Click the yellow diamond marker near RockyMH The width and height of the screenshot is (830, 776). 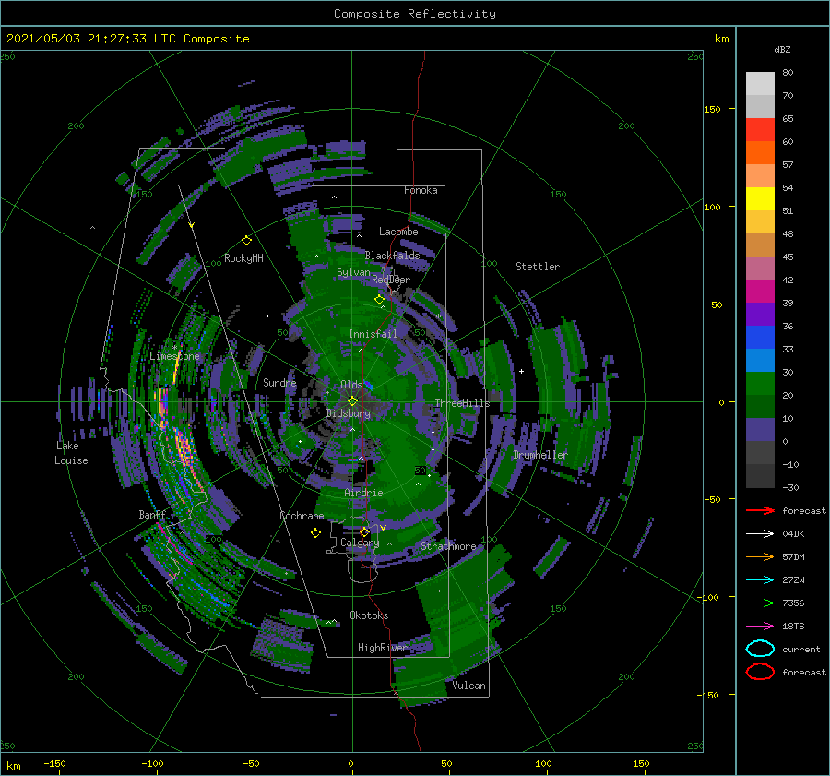pyautogui.click(x=246, y=241)
